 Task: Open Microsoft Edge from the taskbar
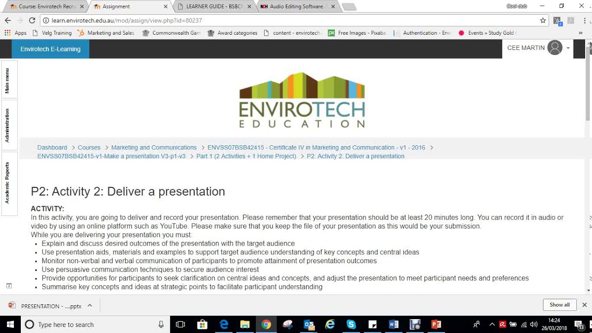(x=224, y=324)
